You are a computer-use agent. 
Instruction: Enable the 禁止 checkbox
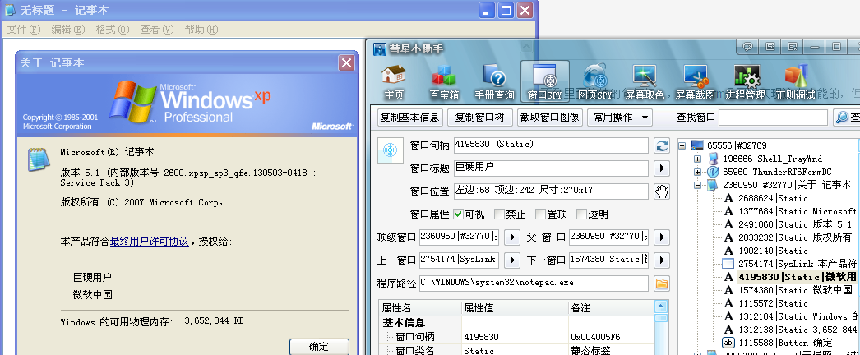click(x=498, y=214)
